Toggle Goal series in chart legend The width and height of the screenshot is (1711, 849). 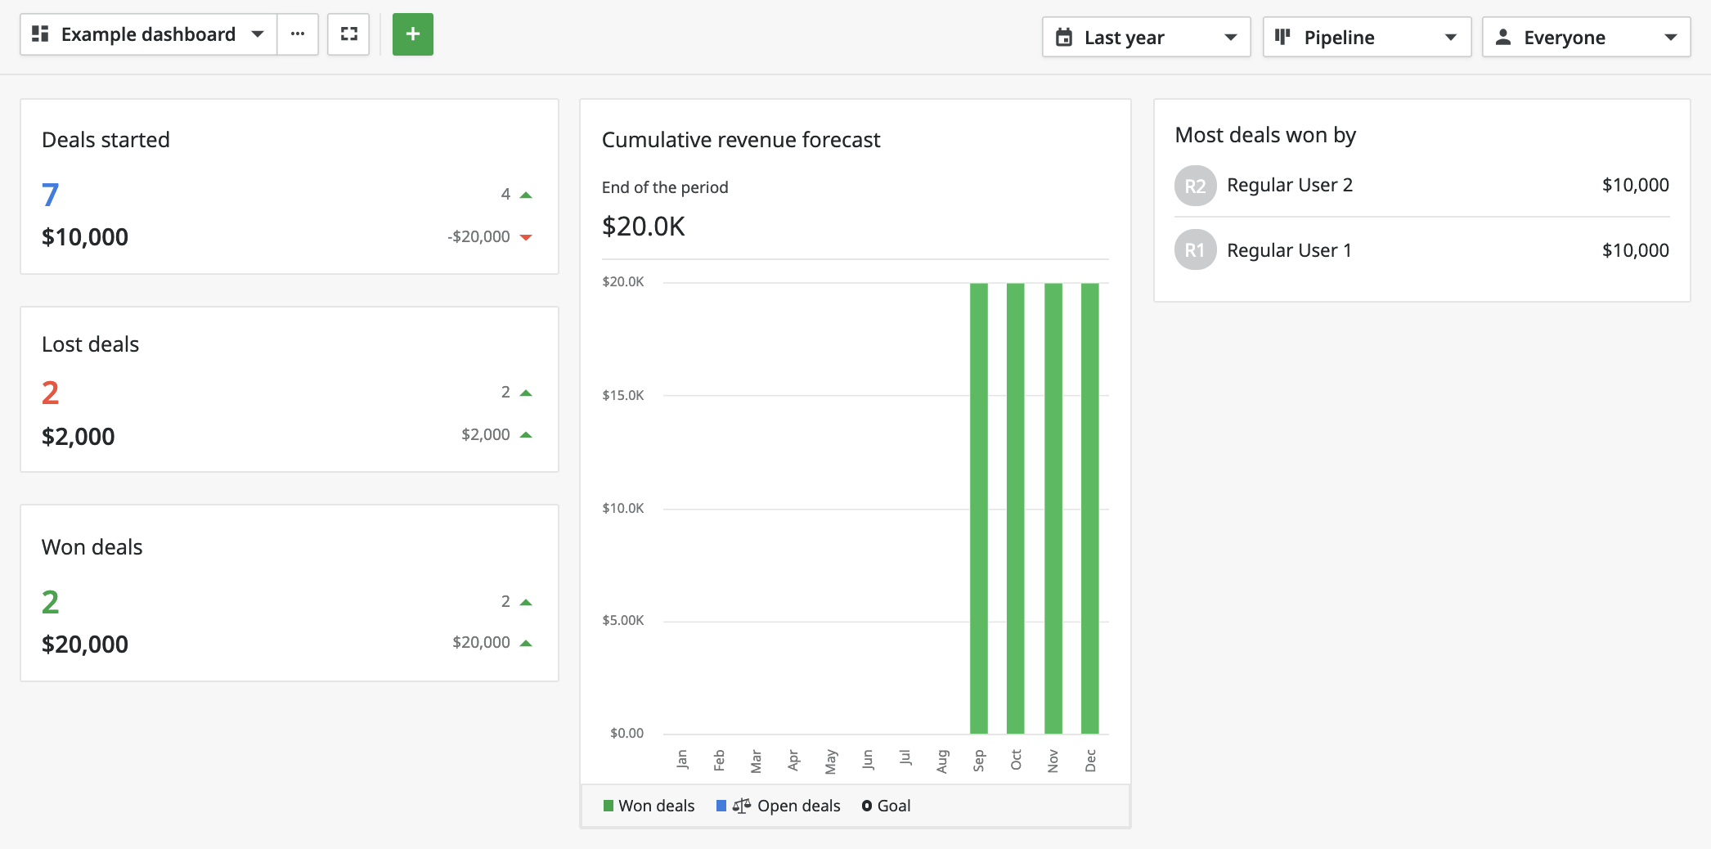tap(892, 806)
